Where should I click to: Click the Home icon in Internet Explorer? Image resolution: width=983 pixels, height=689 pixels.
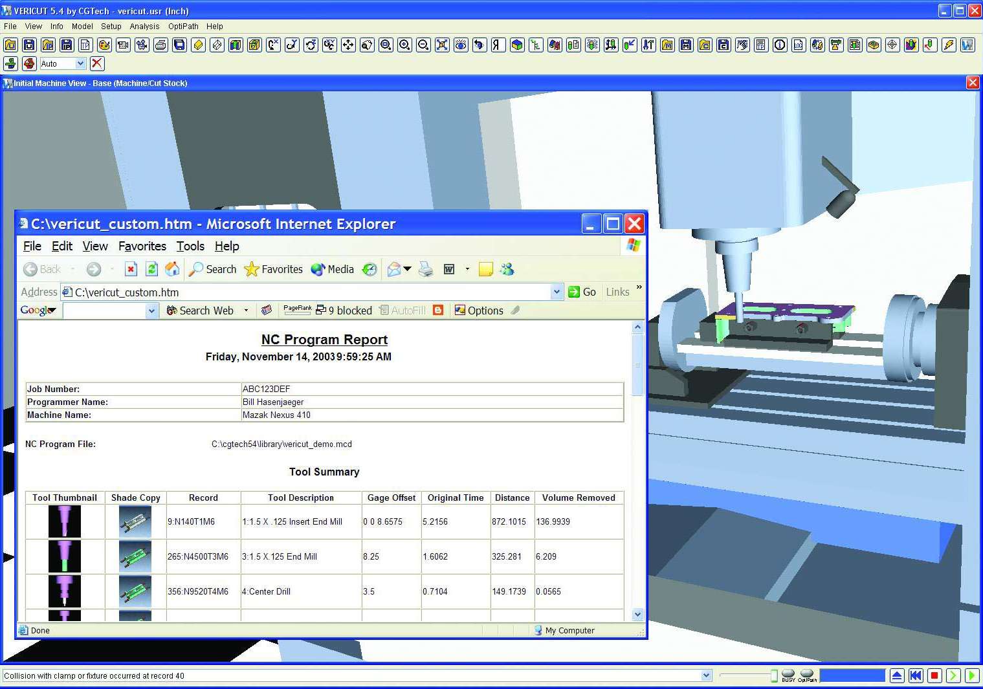pyautogui.click(x=172, y=269)
